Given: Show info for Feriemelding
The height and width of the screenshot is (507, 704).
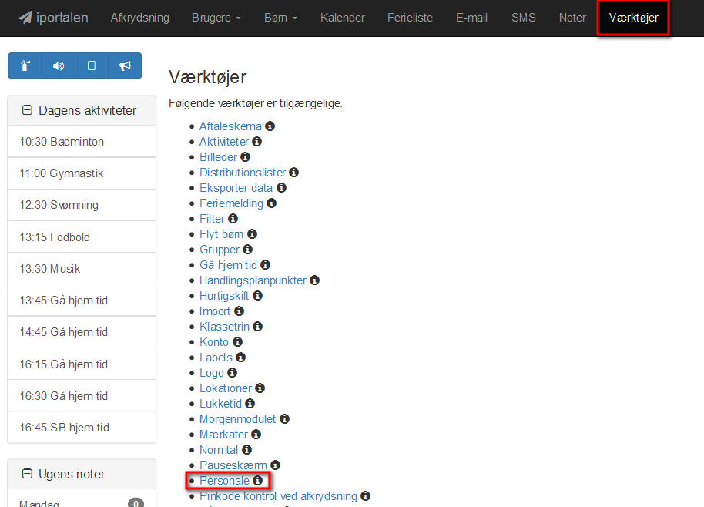Looking at the screenshot, I should click(272, 203).
